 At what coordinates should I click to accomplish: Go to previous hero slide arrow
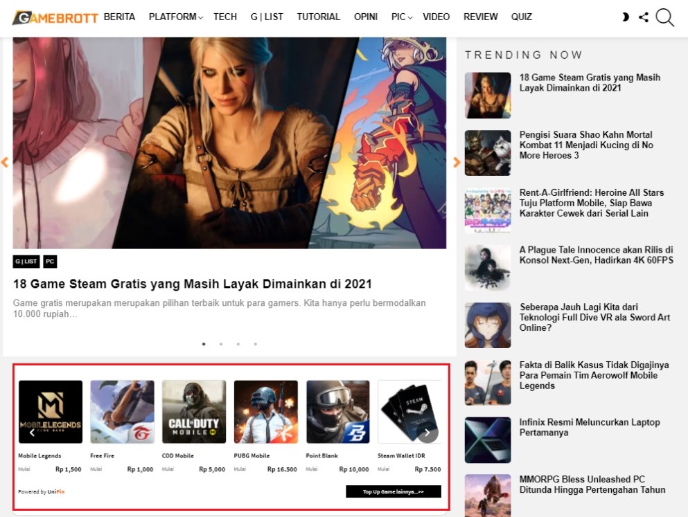(x=5, y=163)
